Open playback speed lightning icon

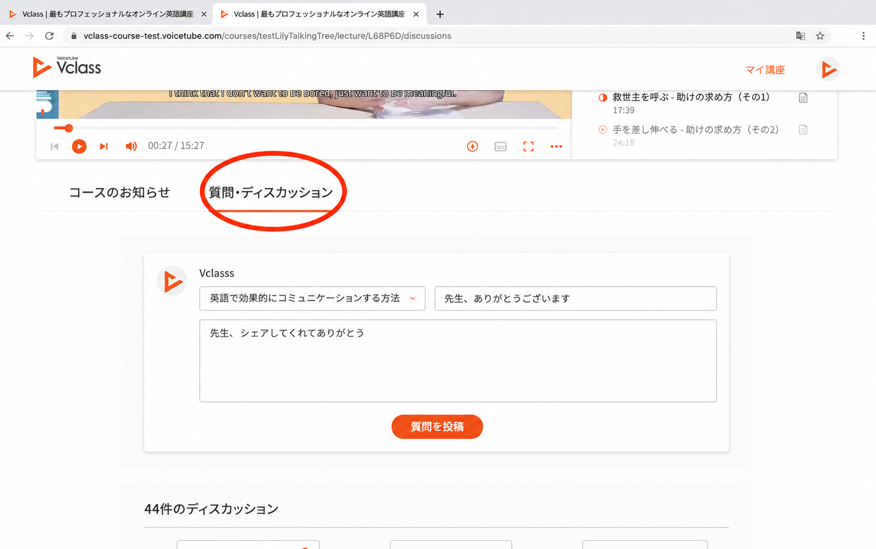tap(473, 147)
